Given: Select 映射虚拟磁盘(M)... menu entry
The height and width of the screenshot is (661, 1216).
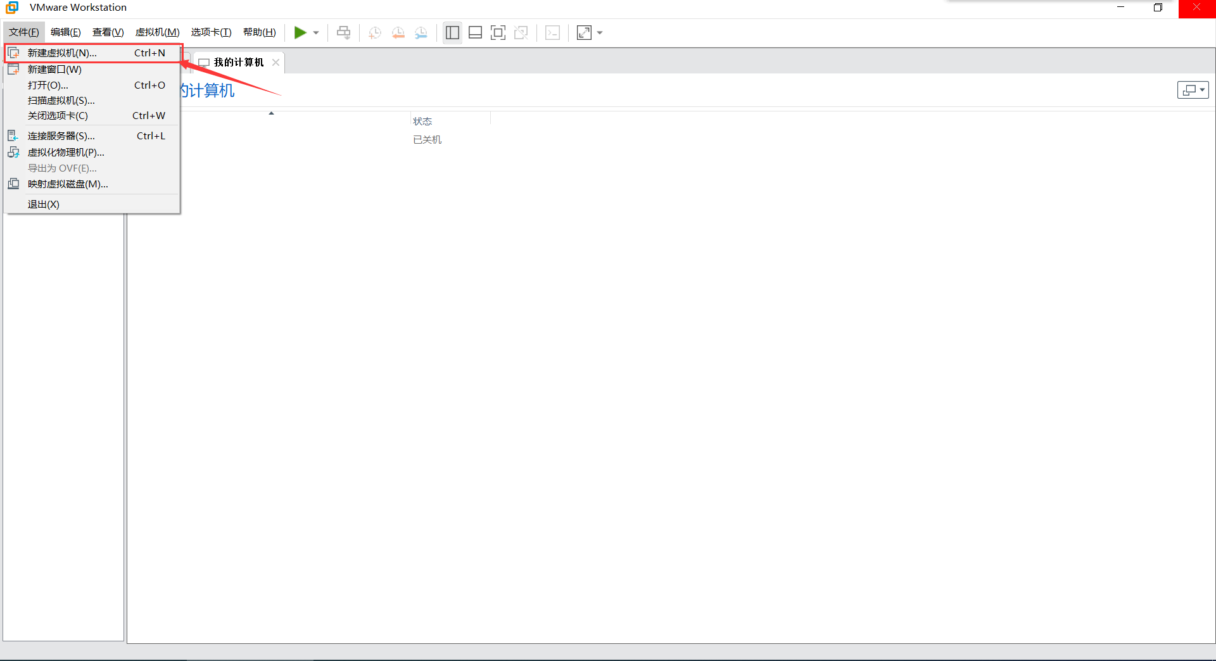Looking at the screenshot, I should coord(93,184).
